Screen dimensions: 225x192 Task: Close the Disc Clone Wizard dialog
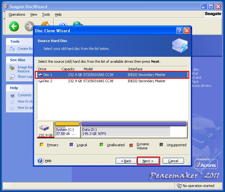click(x=187, y=30)
